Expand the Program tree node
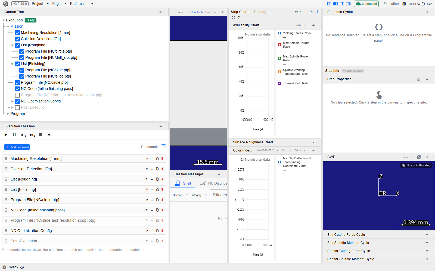435x271 pixels. (8, 114)
